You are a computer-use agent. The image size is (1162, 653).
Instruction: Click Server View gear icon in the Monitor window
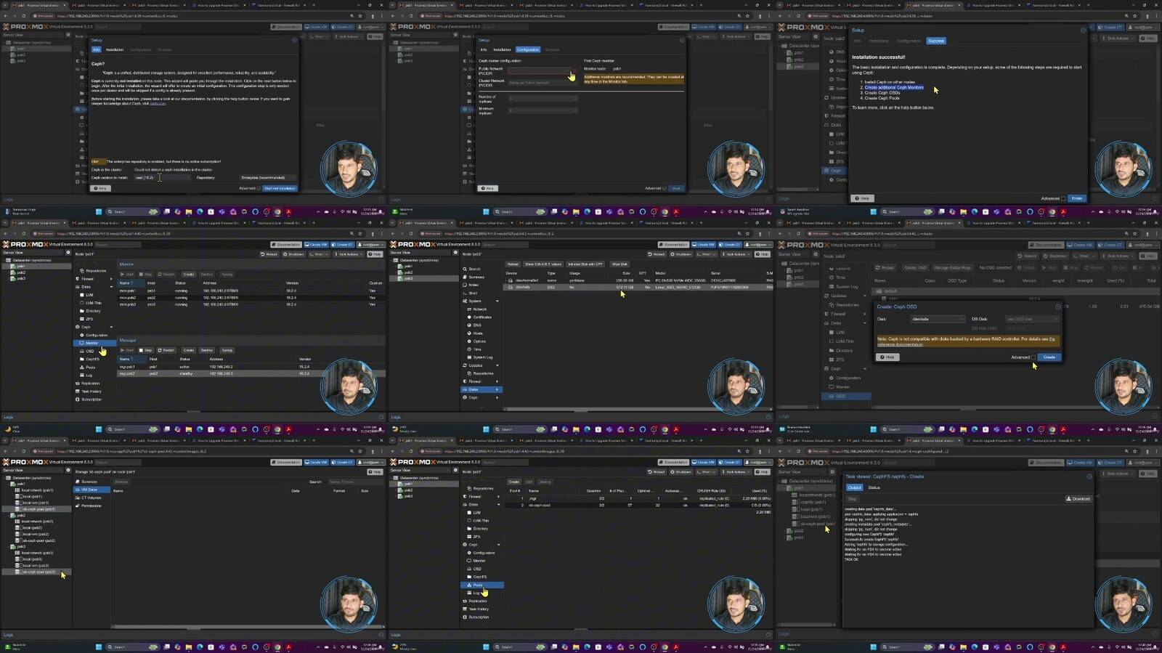point(68,252)
